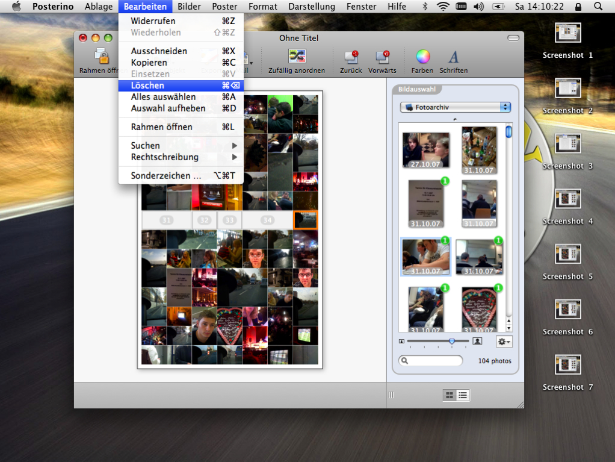The width and height of the screenshot is (615, 462).
Task: Choose Löschen from the Bearbeiten menu
Action: pos(181,86)
